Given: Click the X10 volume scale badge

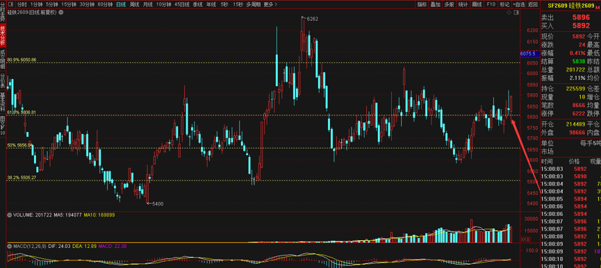Looking at the screenshot, I should (x=525, y=240).
